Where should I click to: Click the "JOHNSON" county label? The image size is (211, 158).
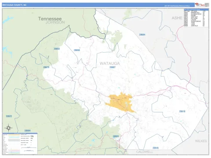point(55,22)
